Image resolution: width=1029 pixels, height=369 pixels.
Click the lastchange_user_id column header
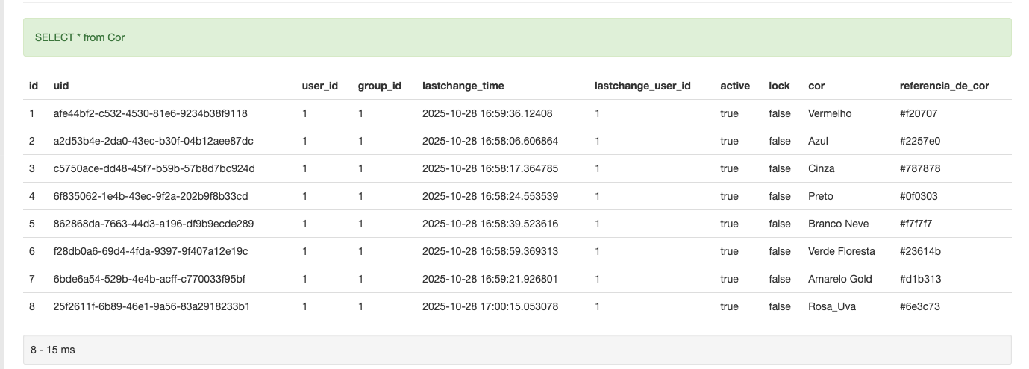[642, 86]
